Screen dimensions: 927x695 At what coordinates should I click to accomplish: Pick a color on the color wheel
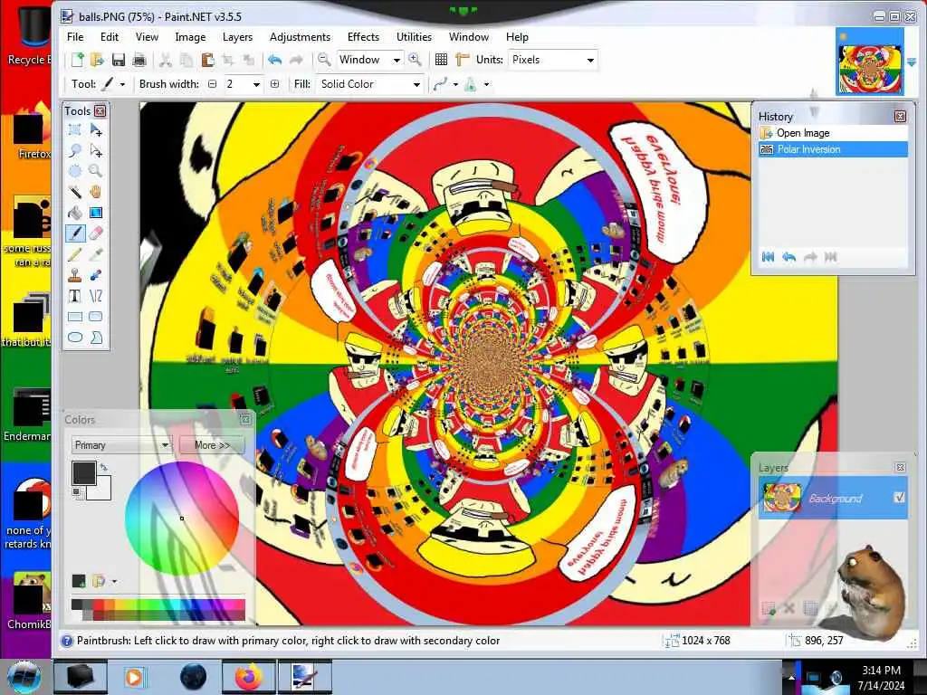(x=181, y=519)
